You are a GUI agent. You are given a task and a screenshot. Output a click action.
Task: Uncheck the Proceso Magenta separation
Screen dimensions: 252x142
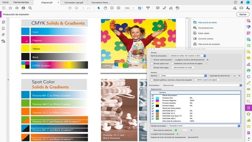coord(152,101)
